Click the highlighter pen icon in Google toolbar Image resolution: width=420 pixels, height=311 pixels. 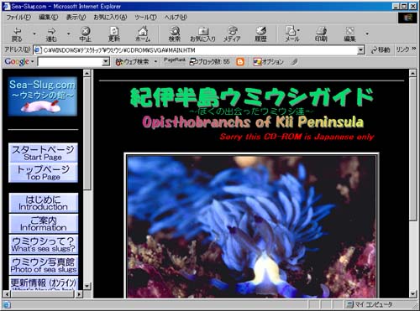coord(294,62)
